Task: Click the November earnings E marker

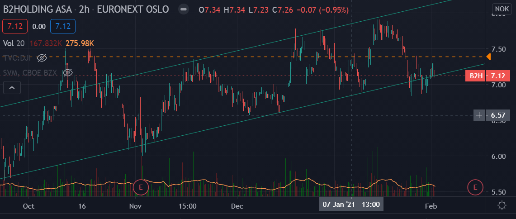Action: [x=141, y=187]
